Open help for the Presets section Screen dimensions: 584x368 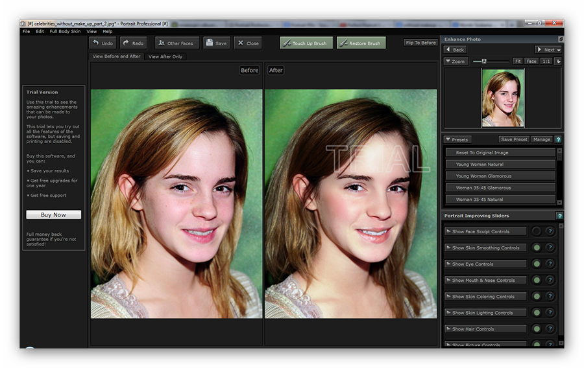click(x=558, y=139)
